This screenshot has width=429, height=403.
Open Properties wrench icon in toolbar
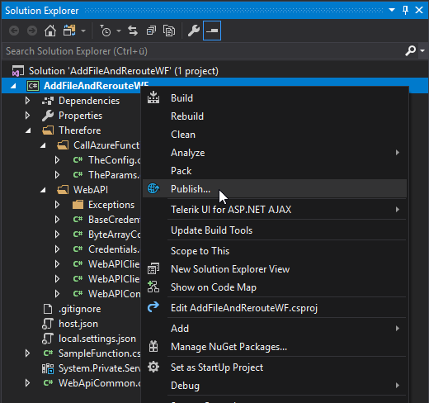pos(194,31)
